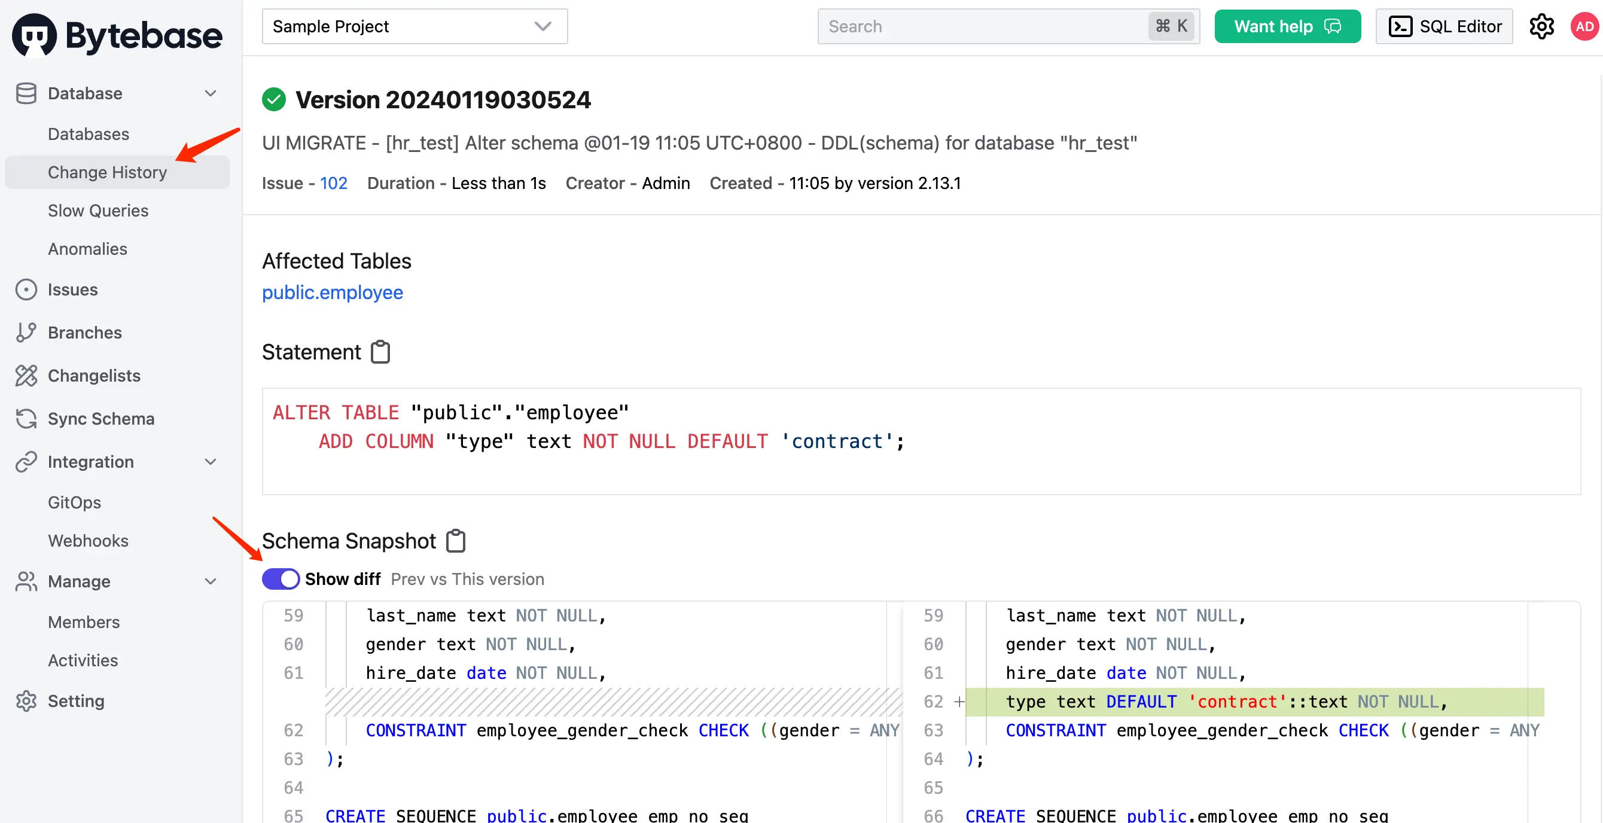Click the Changelists pencil-ruler icon

(x=26, y=376)
